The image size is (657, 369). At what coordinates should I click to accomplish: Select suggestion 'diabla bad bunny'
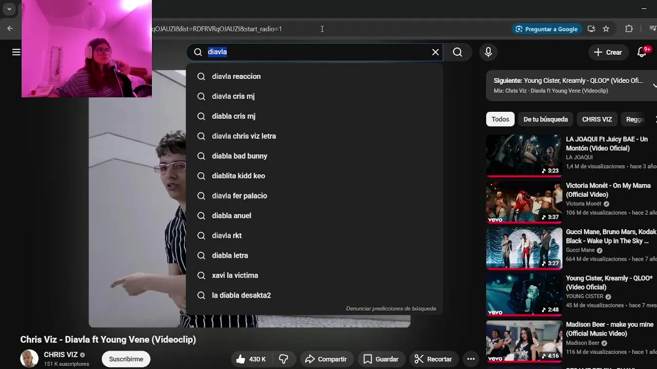tap(314, 156)
